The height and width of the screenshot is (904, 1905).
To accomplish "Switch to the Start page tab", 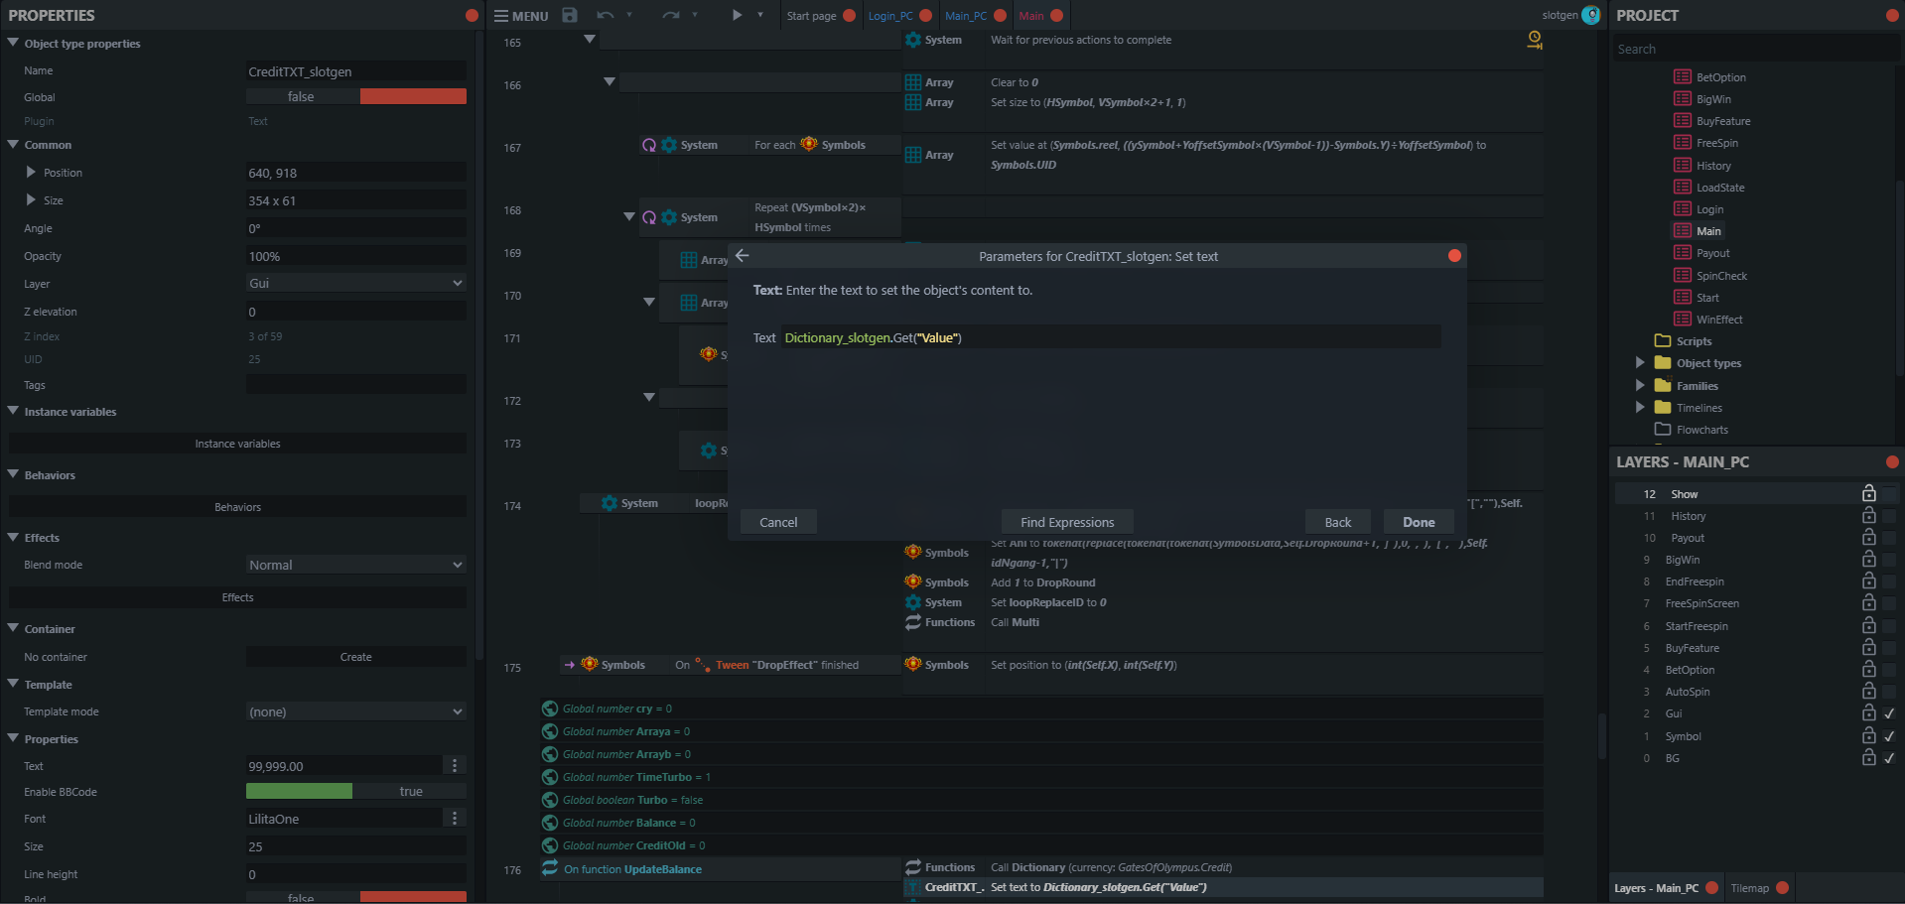I will [x=811, y=16].
